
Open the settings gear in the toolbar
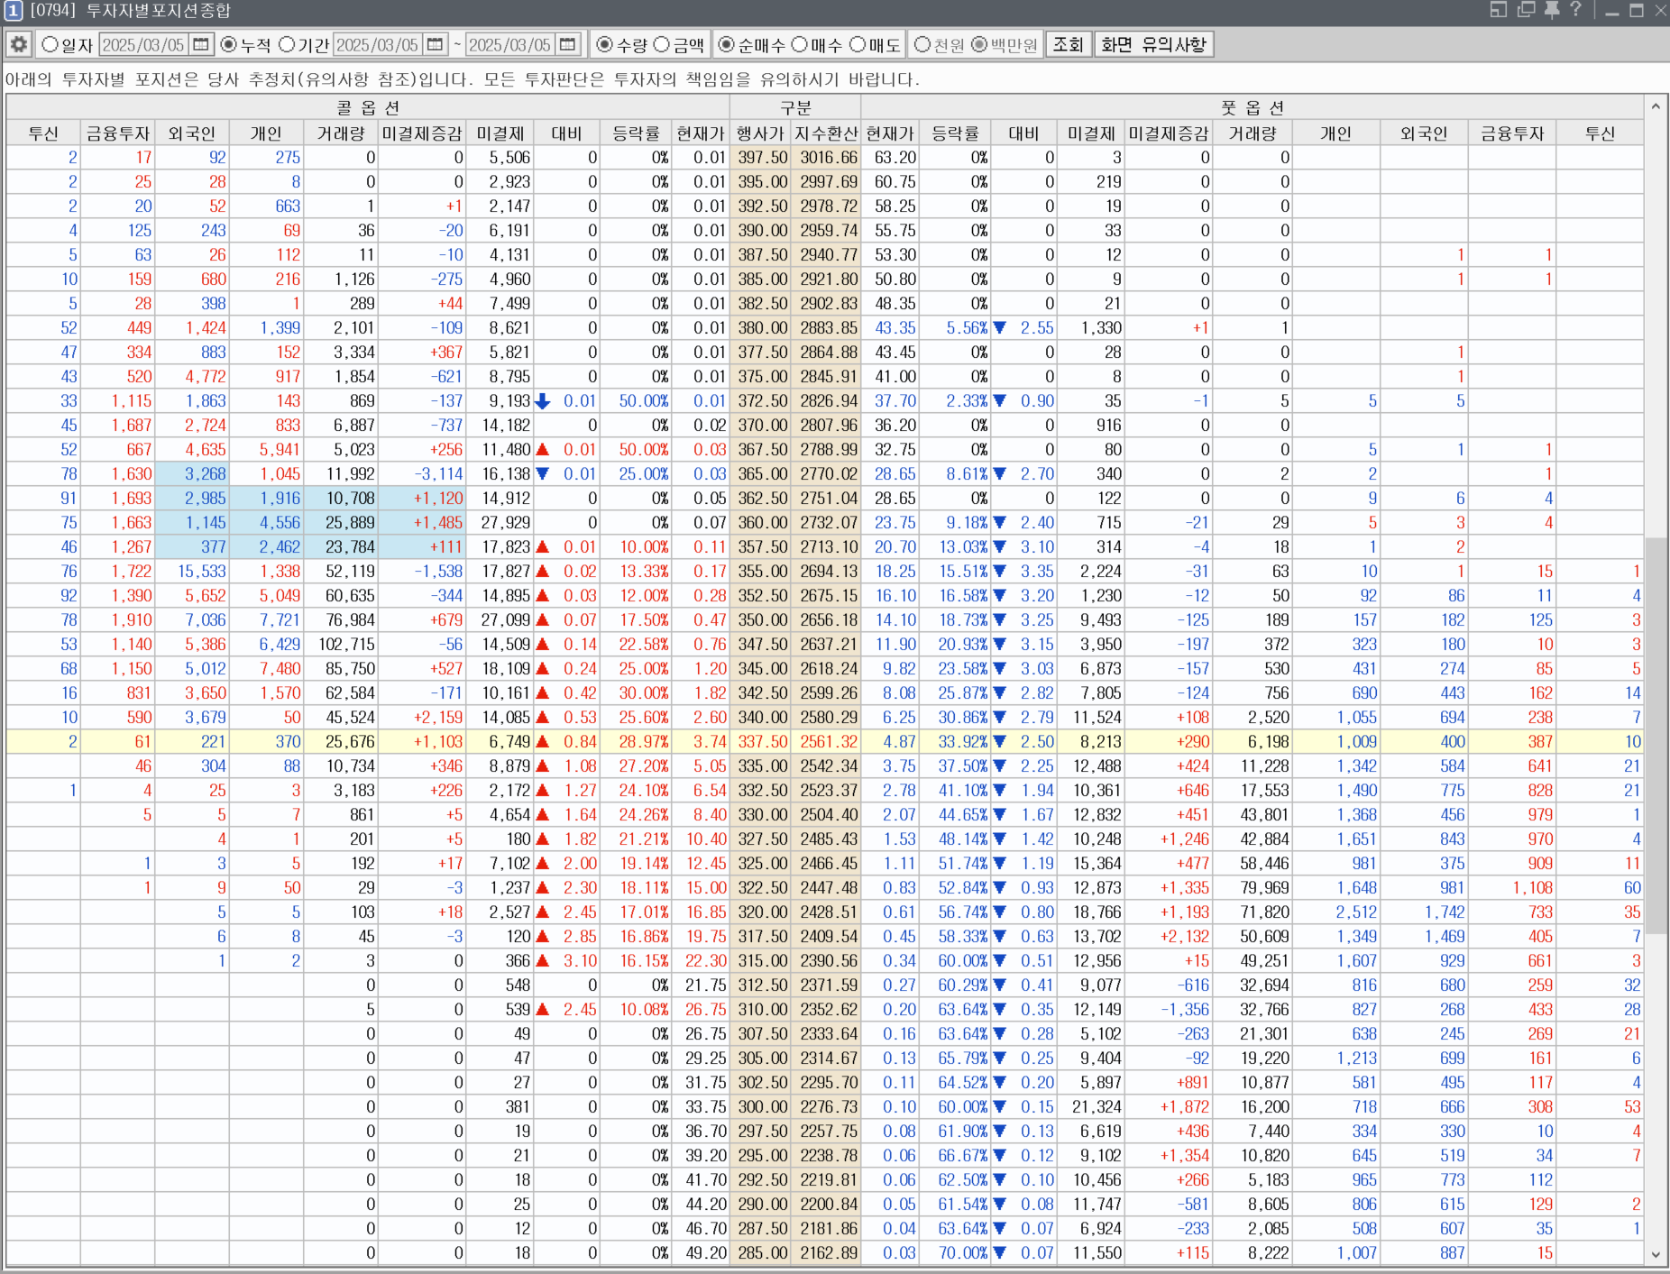click(19, 44)
